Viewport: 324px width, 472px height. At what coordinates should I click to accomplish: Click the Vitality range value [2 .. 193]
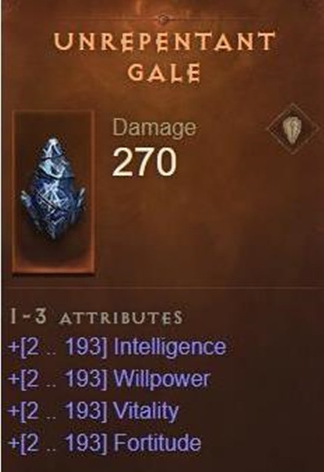(x=58, y=411)
